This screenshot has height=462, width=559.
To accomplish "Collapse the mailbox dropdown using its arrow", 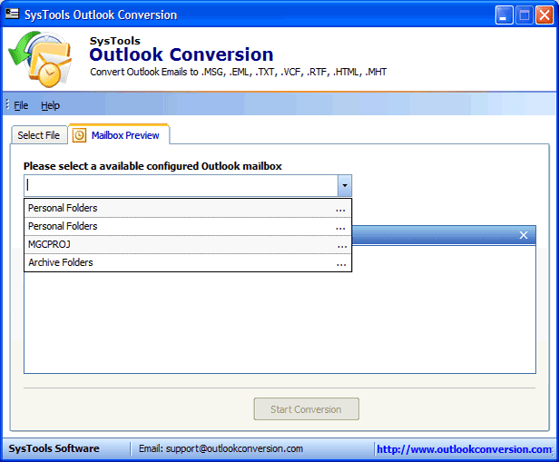I will 344,185.
